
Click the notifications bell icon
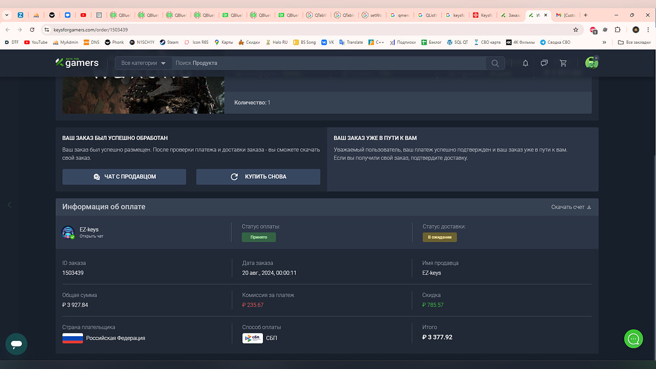(x=525, y=63)
